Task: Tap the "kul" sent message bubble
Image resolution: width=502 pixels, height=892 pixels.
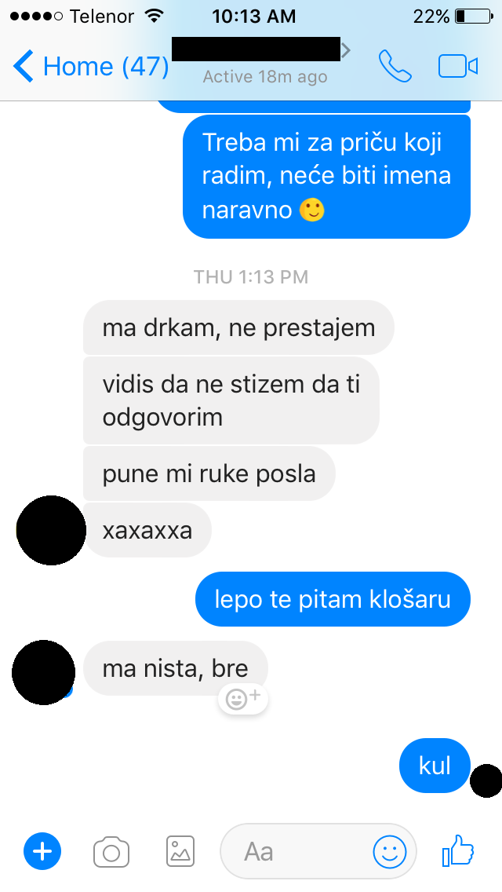Action: click(435, 766)
